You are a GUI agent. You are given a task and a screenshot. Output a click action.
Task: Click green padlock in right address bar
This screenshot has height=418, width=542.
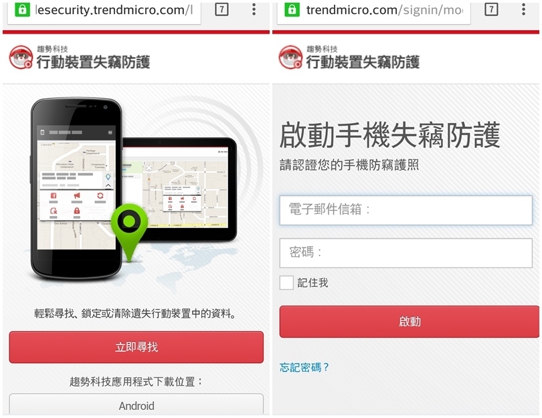point(292,10)
